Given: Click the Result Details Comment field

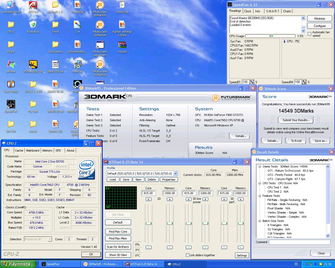Looking at the screenshot, I should tap(300, 242).
